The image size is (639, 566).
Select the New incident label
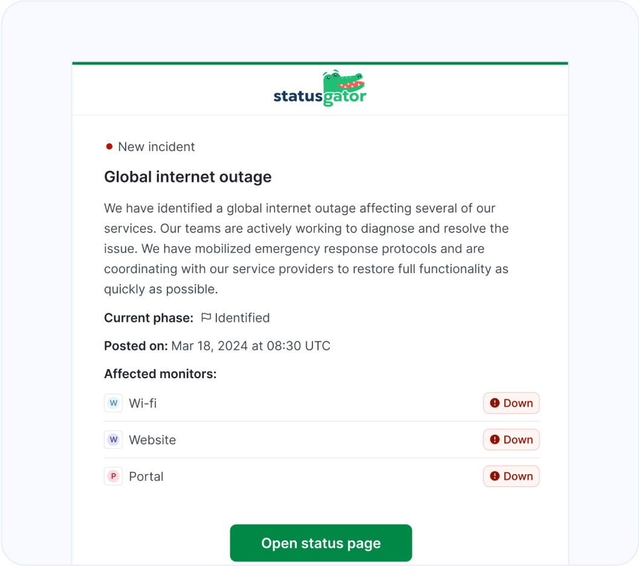(156, 146)
